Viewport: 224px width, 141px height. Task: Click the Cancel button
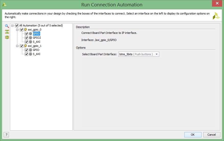(211, 135)
